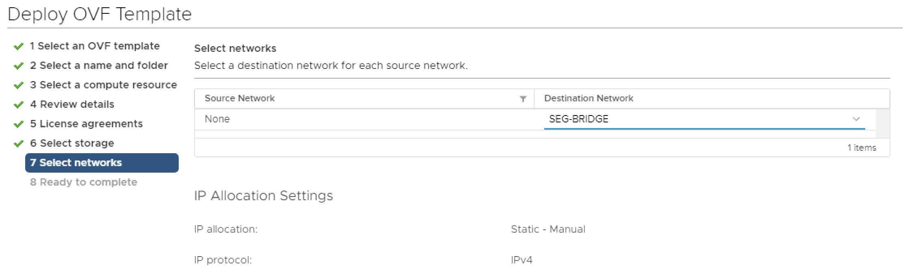Screen dimensions: 905x278
Task: Click the green checkmark beside Select storage
Action: click(x=18, y=144)
